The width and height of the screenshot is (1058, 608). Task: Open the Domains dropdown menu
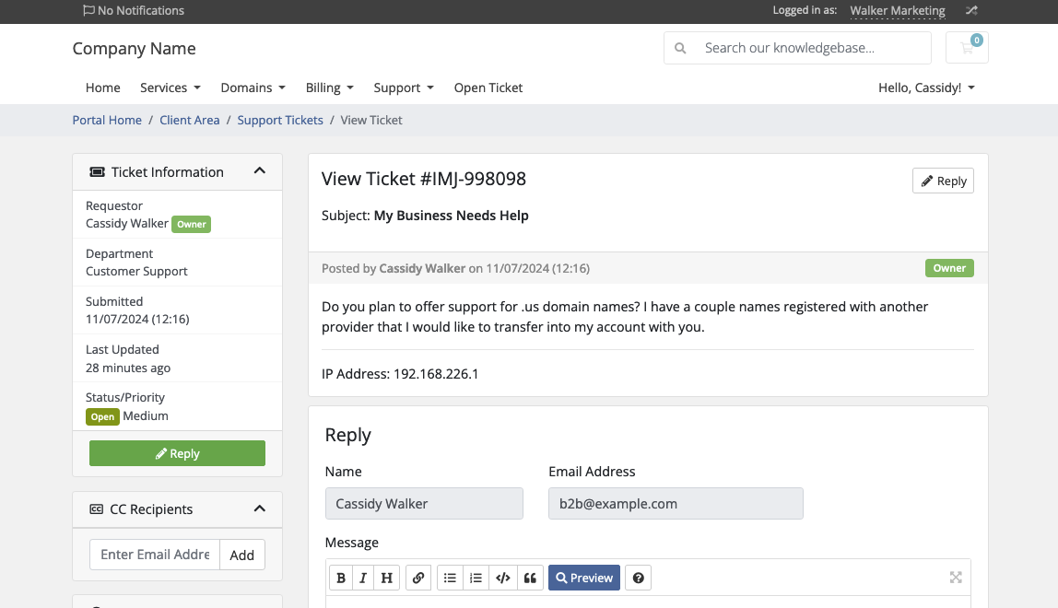coord(253,88)
